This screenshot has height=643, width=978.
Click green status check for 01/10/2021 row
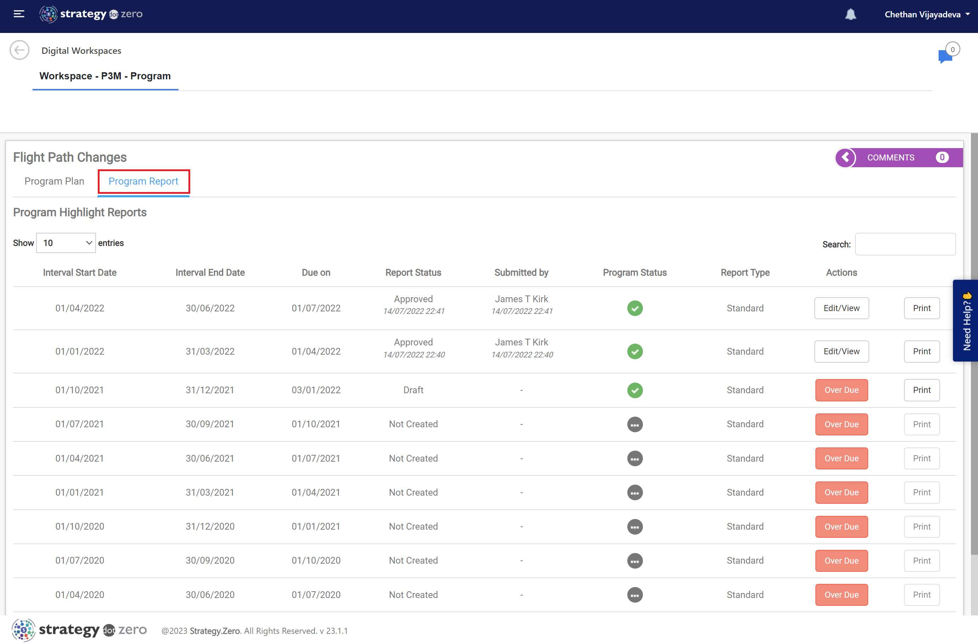pyautogui.click(x=635, y=390)
